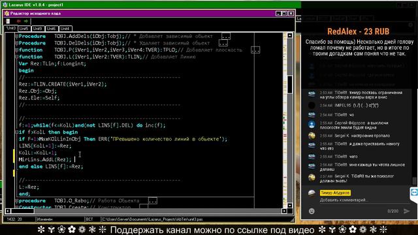The width and height of the screenshot is (418, 235).
Task: Click the cursor position field in status bar
Action: tap(19, 219)
